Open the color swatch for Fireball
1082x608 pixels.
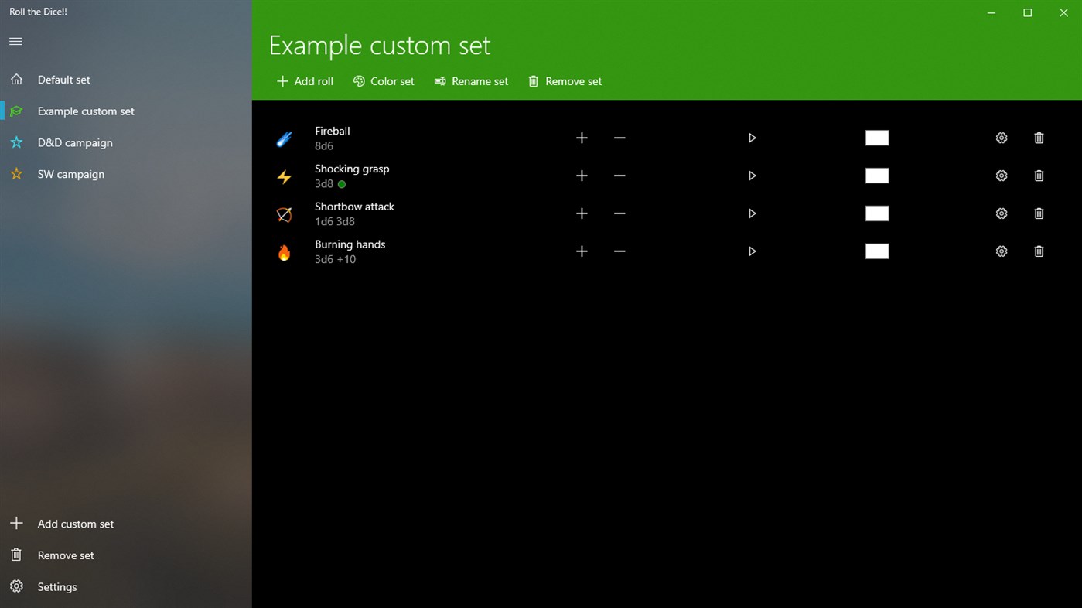coord(876,138)
